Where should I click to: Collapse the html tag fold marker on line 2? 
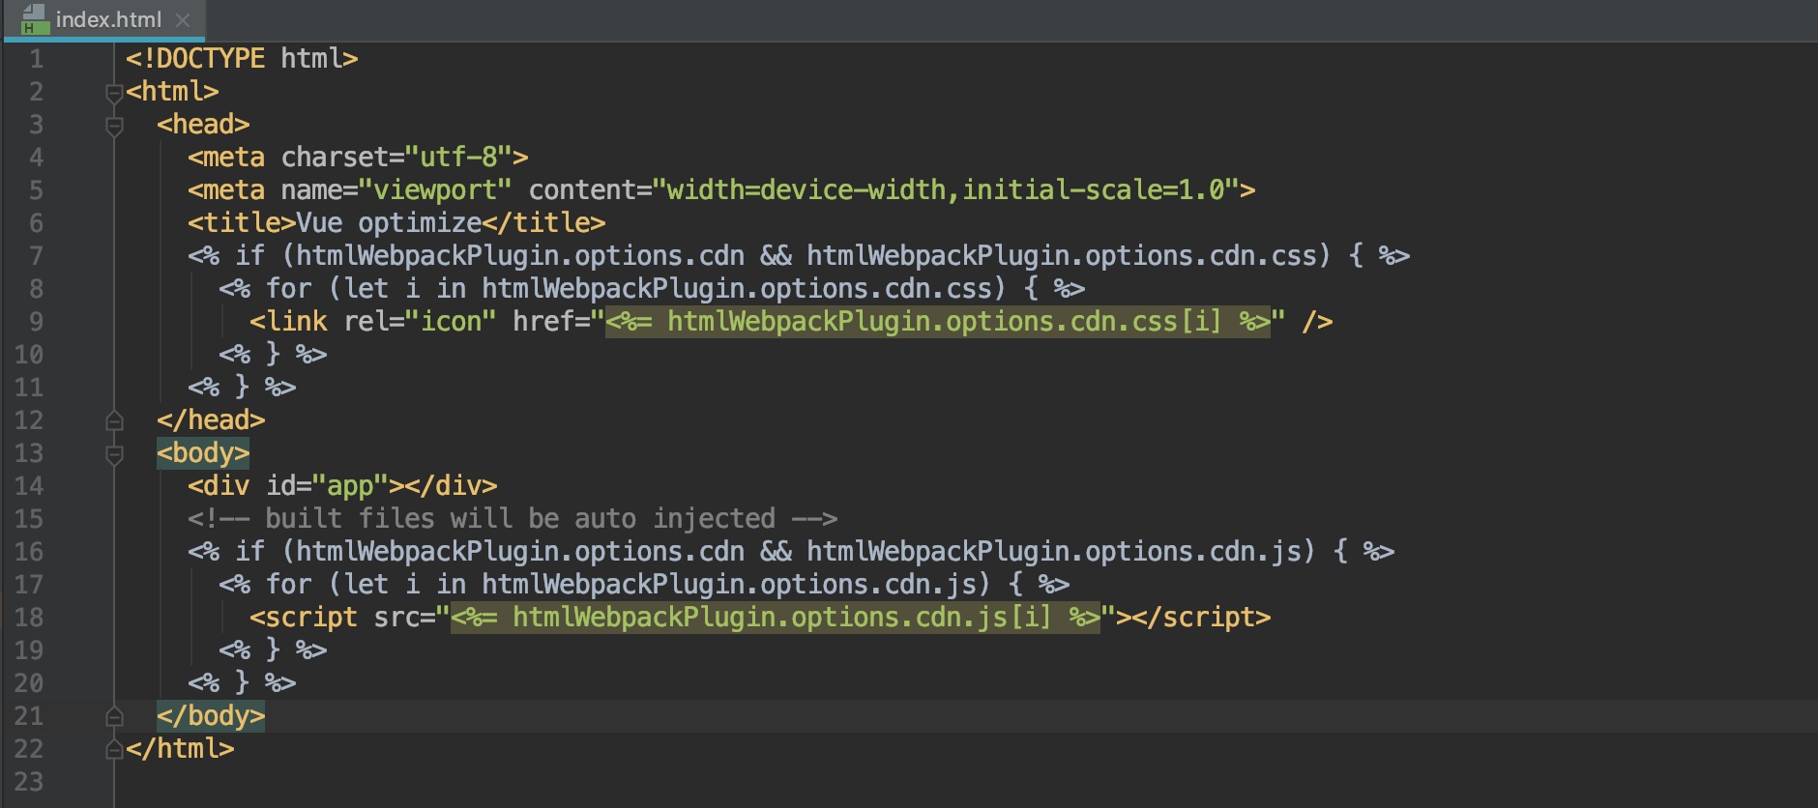coord(114,93)
